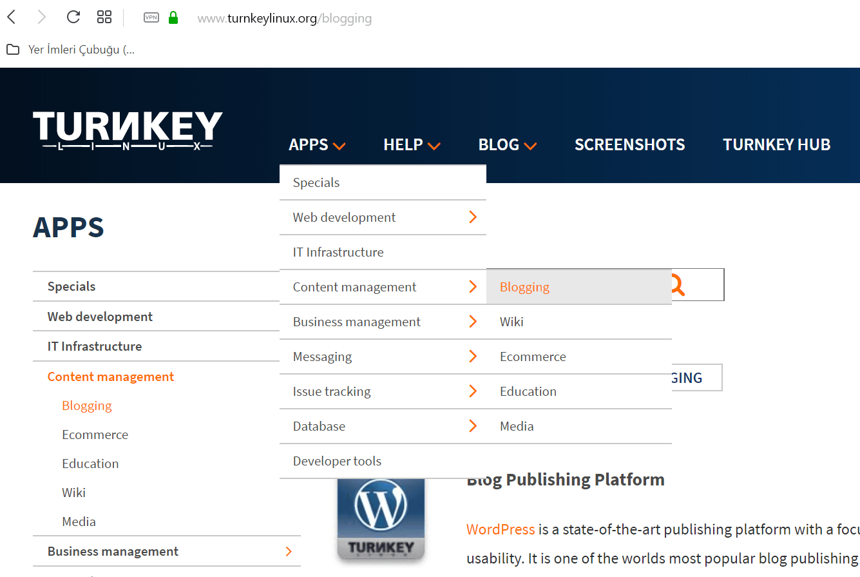The width and height of the screenshot is (860, 577).
Task: Click the orange search magnifier icon
Action: coord(676,285)
